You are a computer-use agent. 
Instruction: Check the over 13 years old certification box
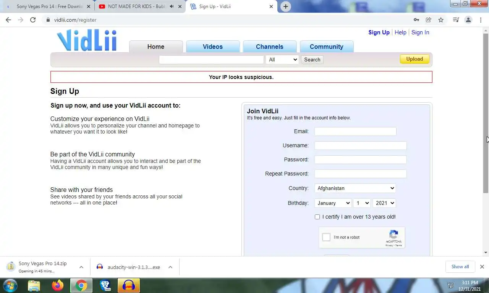coord(317,217)
